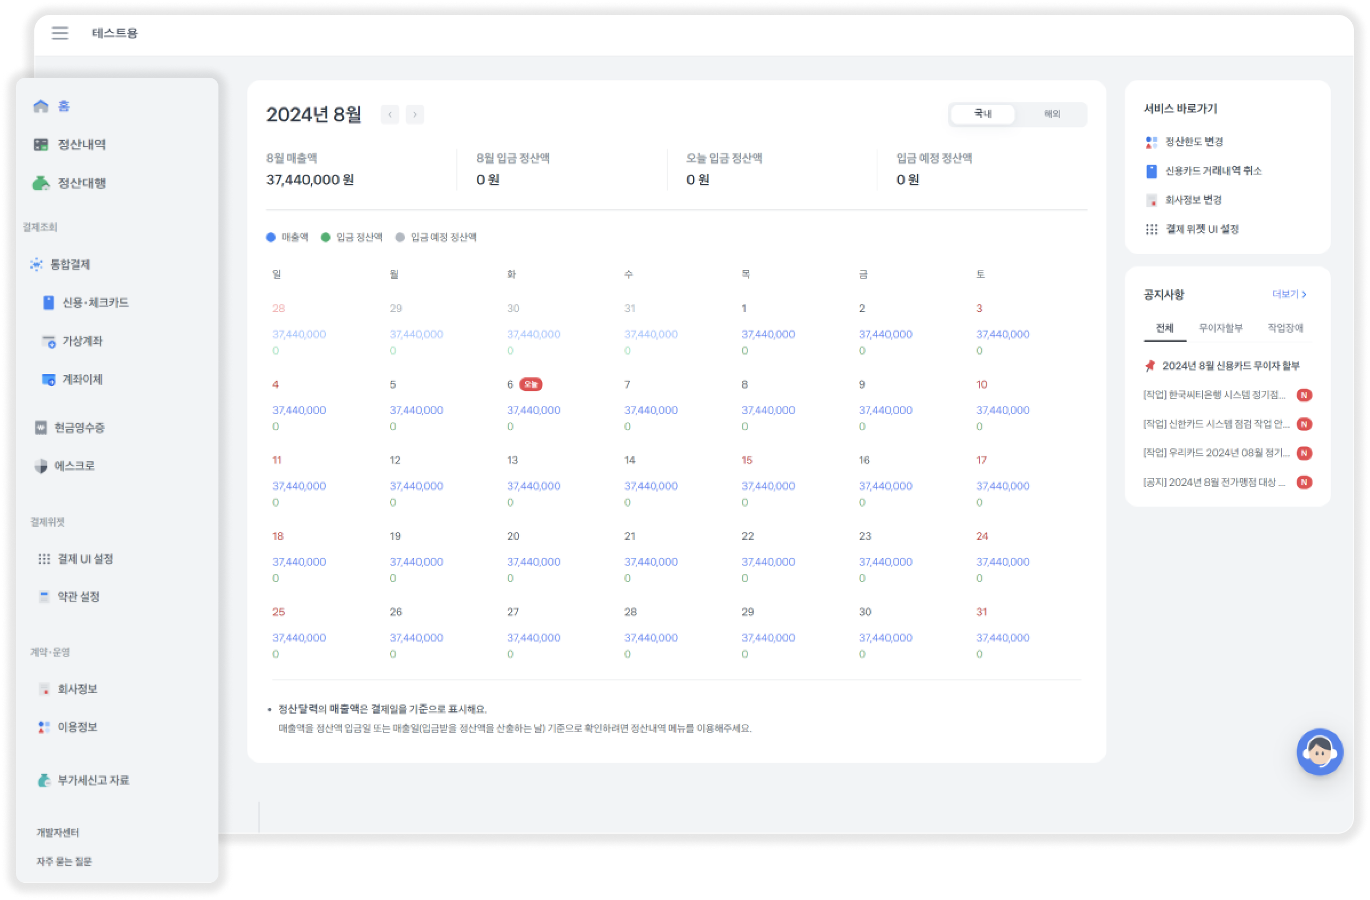The width and height of the screenshot is (1370, 900).
Task: Open 개발자센터 link in sidebar
Action: (x=58, y=832)
